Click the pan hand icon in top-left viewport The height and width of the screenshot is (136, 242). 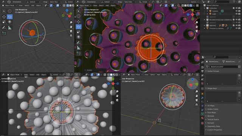point(71,27)
